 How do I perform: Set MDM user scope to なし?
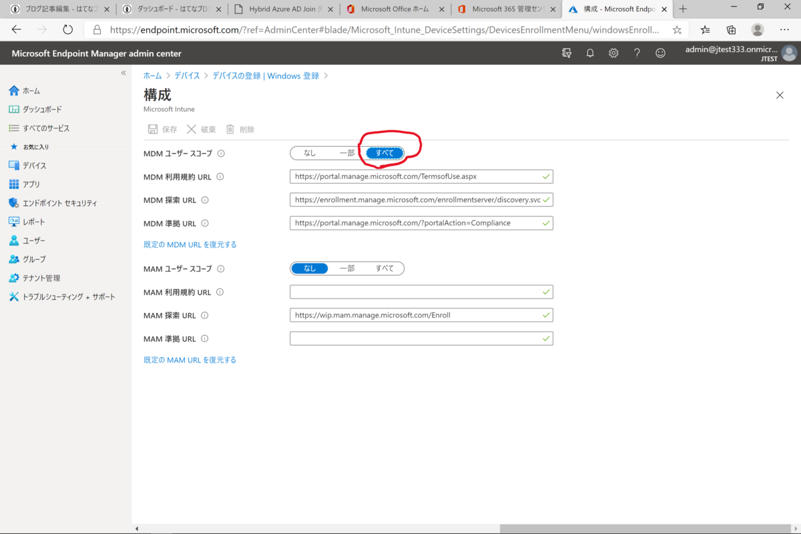(x=310, y=153)
